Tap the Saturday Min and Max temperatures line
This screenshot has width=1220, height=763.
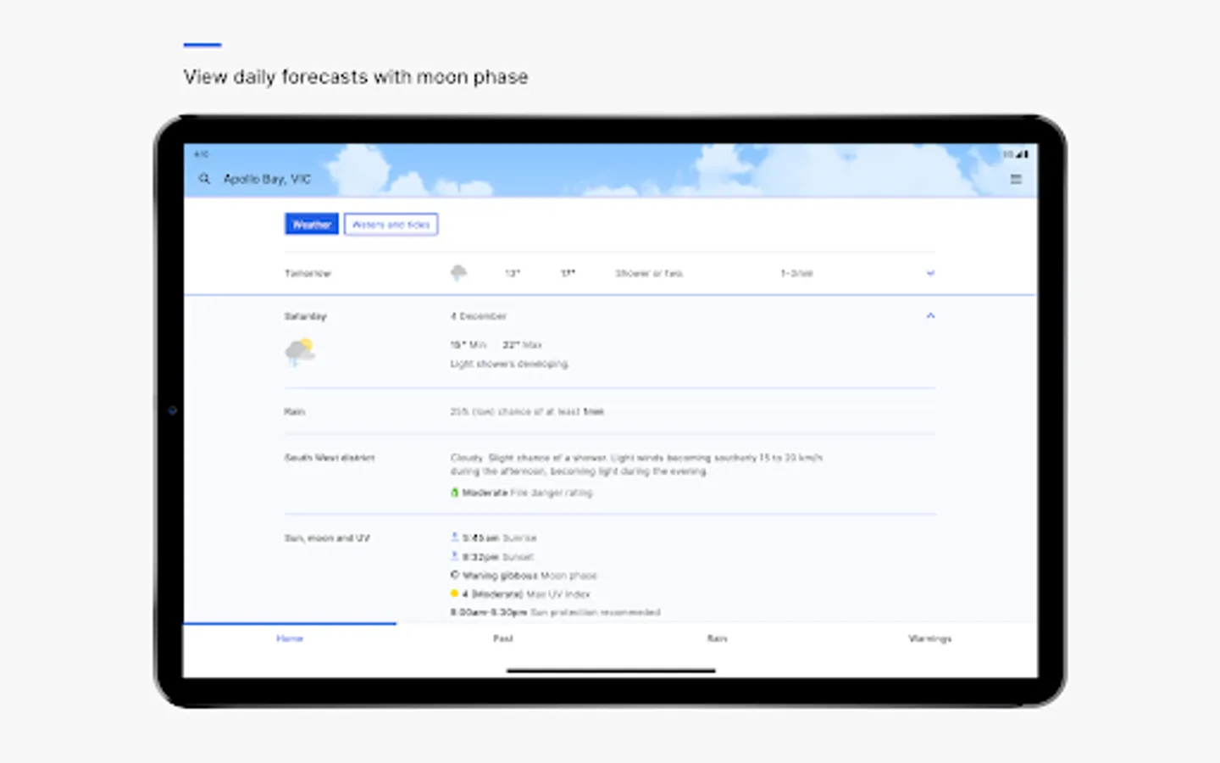point(496,345)
